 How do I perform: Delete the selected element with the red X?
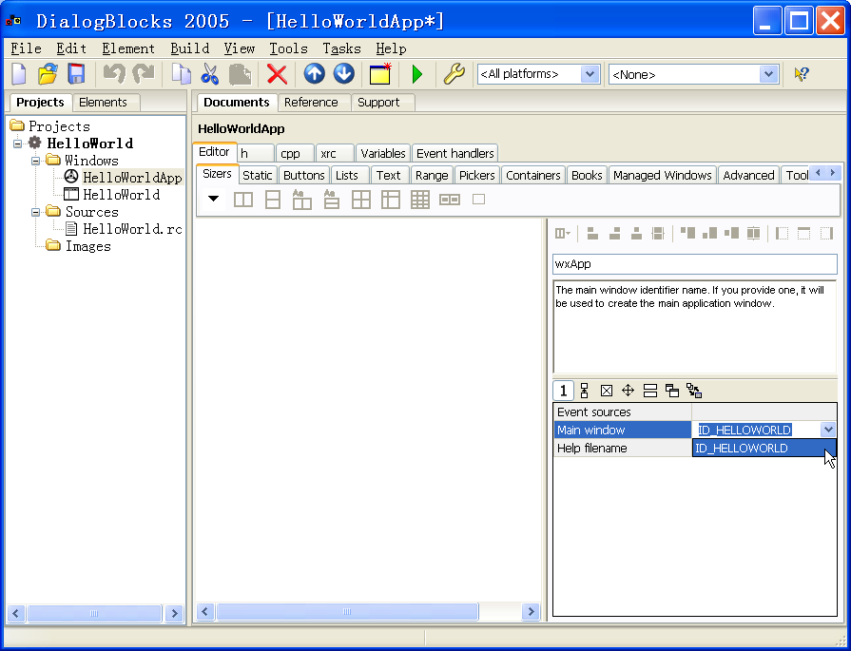point(277,74)
